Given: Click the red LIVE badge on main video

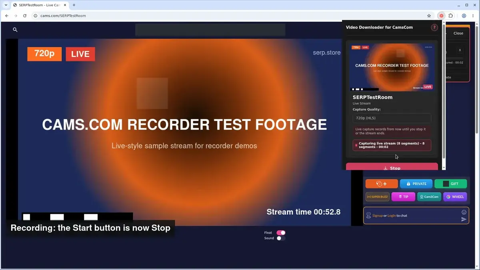Looking at the screenshot, I should (80, 54).
